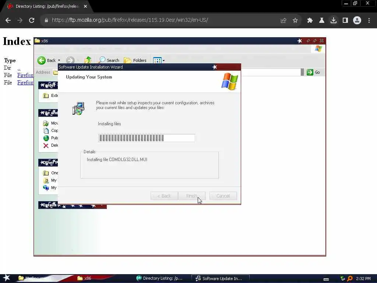Collapse the Other Places panel header
This screenshot has width=377, height=283.
48,163
